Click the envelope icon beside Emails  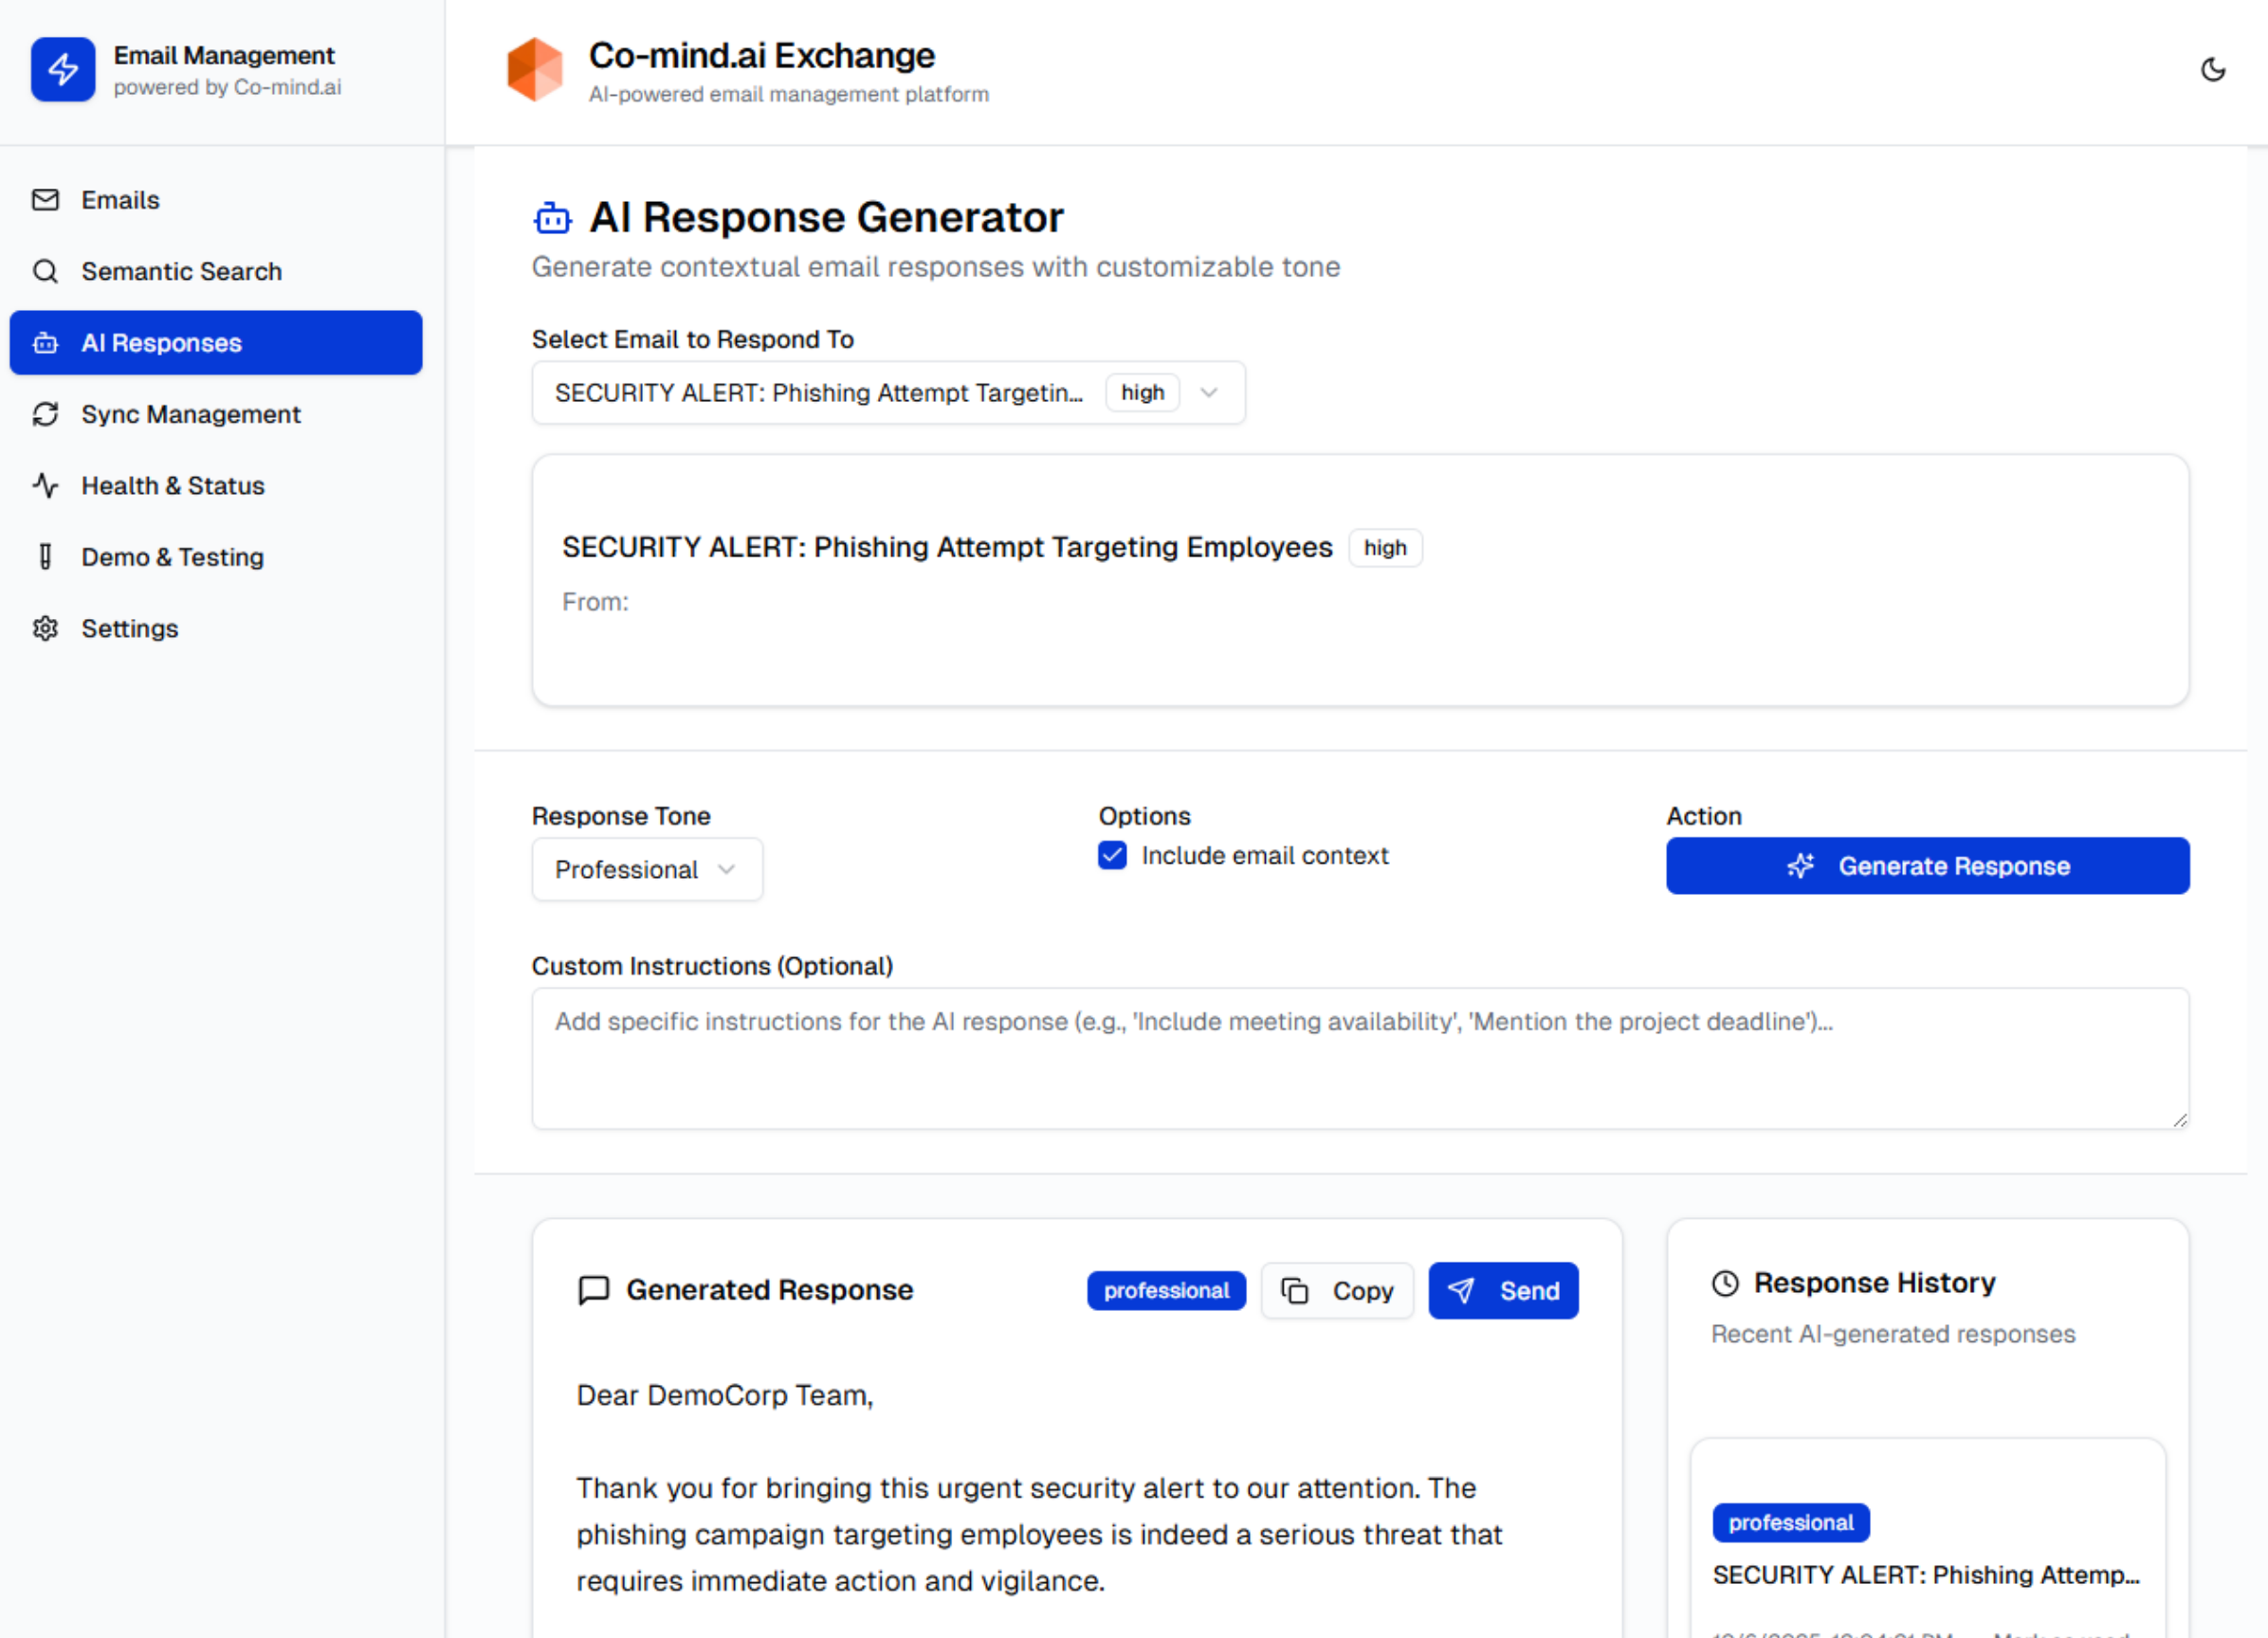[x=45, y=200]
